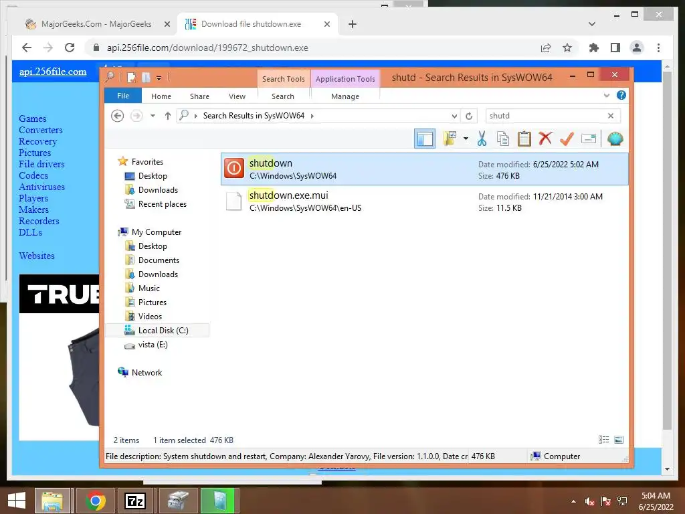685x514 pixels.
Task: Refresh the search results in Explorer
Action: click(469, 116)
